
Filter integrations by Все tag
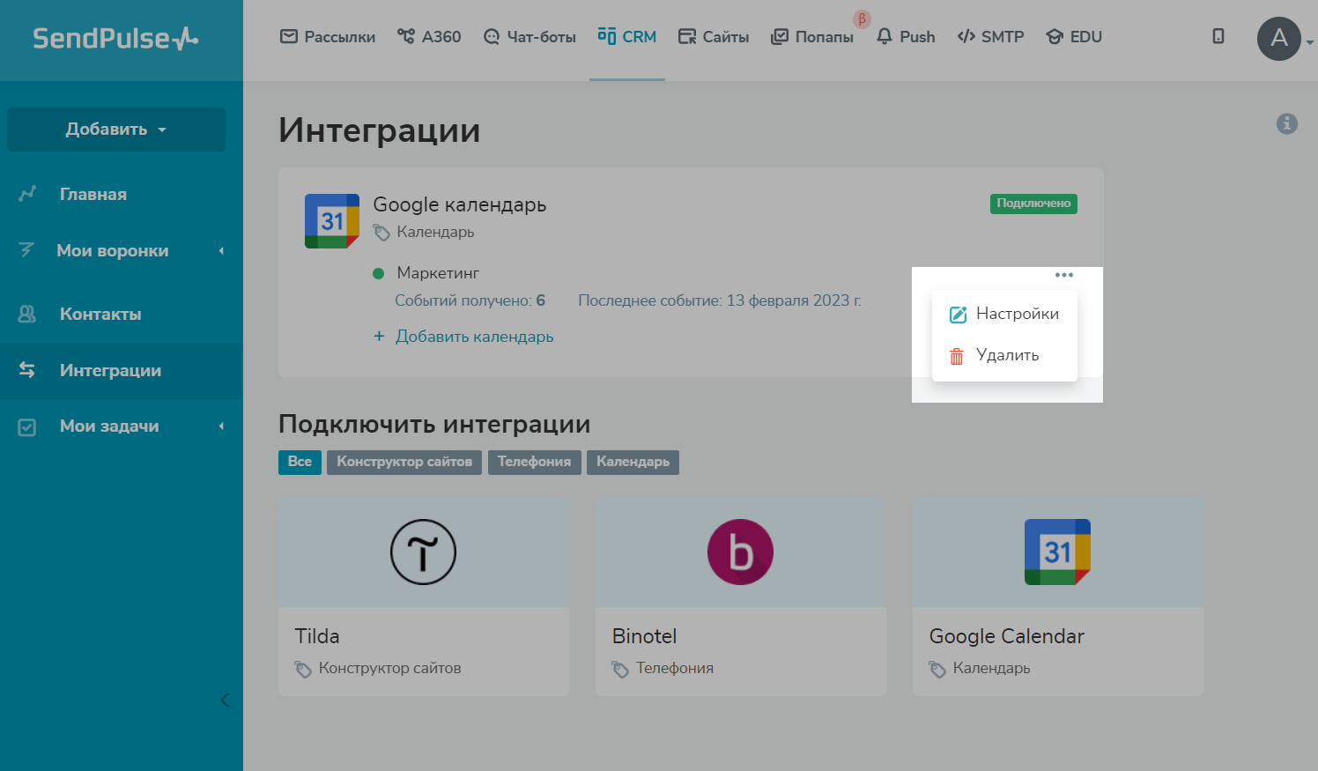pos(300,462)
